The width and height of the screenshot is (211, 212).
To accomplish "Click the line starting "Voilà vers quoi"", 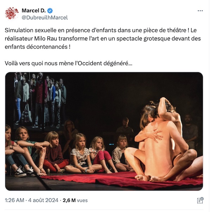I will (69, 63).
